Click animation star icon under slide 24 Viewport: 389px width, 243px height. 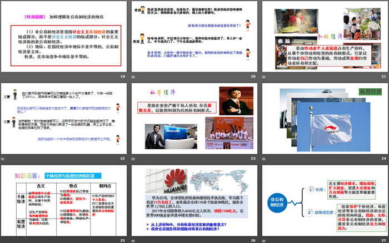click(264, 159)
